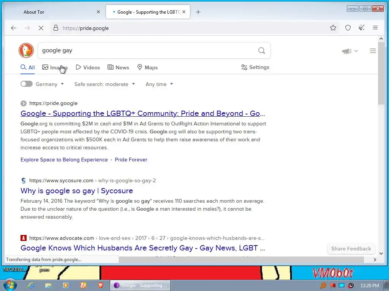This screenshot has width=389, height=291.
Task: Open Why is google so gay Sycosure result
Action: click(77, 191)
